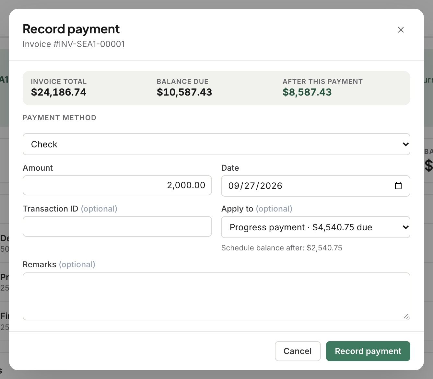Click the Amount field label

click(x=38, y=168)
